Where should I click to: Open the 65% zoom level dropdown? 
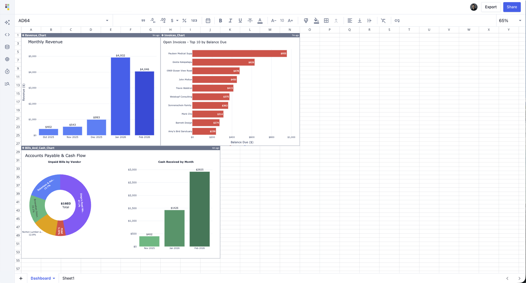tap(520, 21)
